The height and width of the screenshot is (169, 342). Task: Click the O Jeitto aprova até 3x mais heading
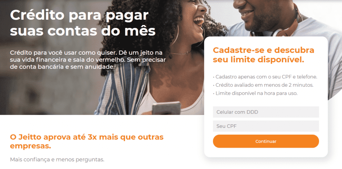(87, 142)
